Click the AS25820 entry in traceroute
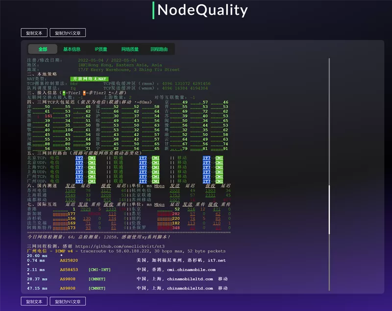Viewport: 392px width, 311px height. [69, 260]
